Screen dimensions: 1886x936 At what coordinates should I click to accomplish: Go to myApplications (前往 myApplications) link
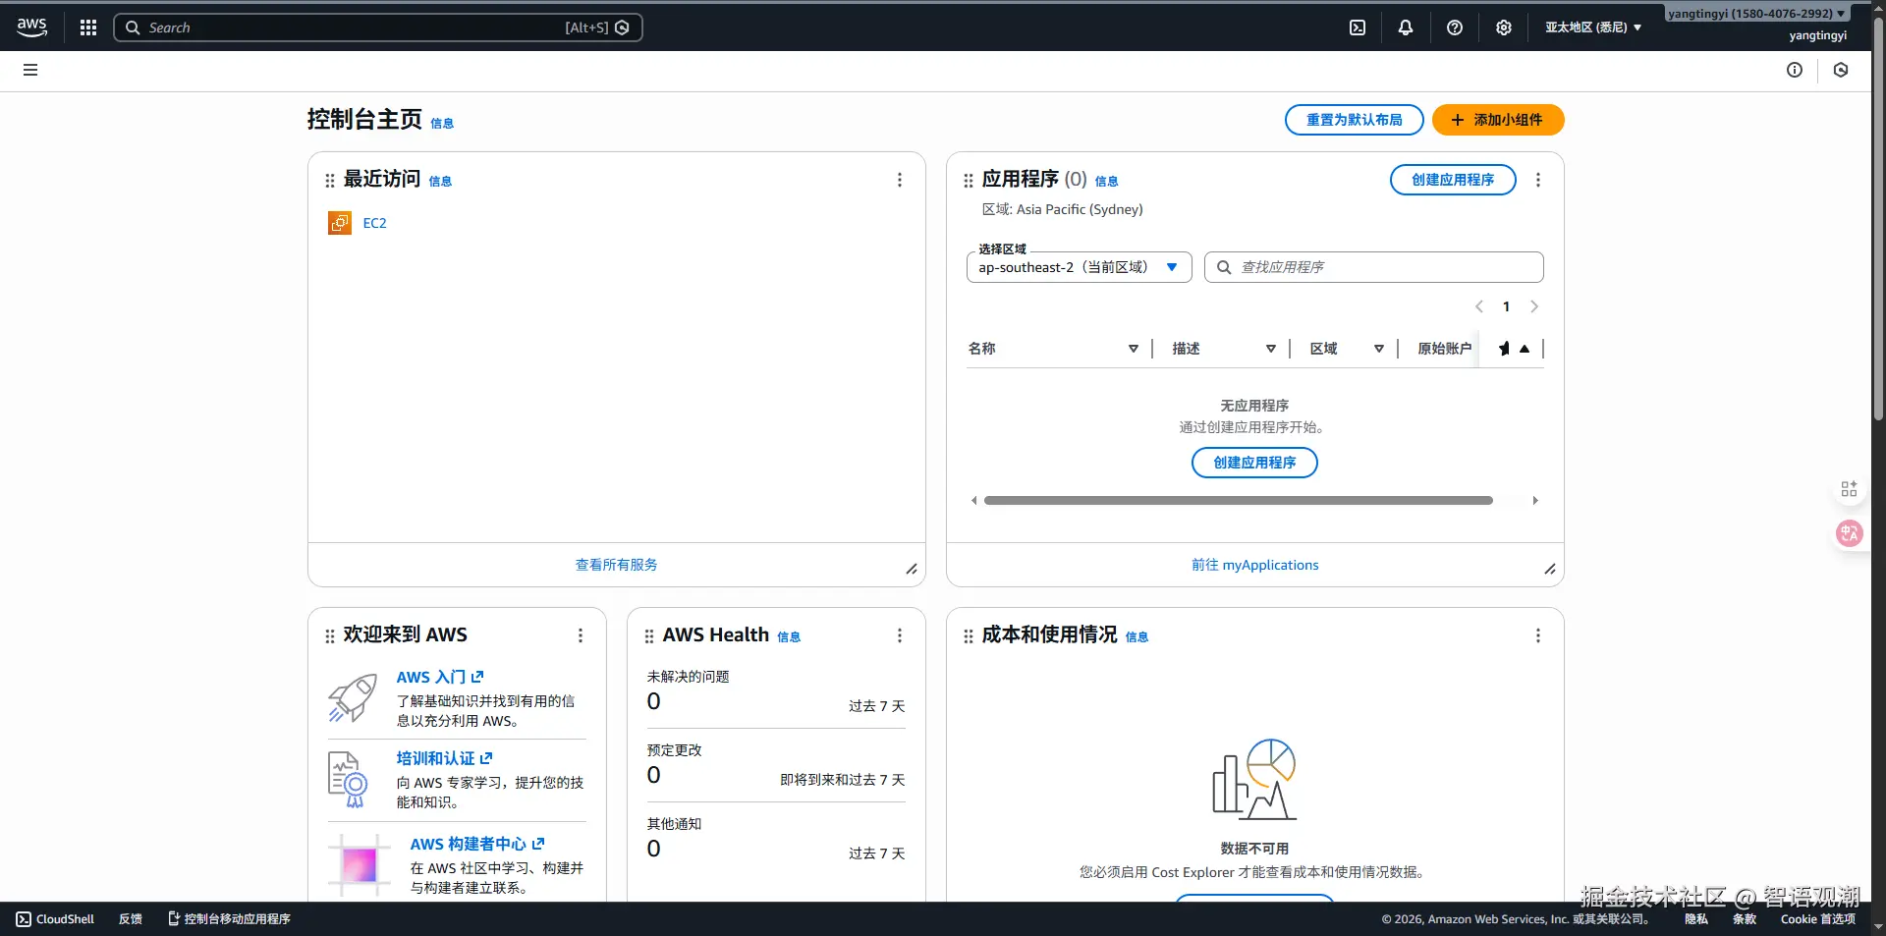[1254, 565]
